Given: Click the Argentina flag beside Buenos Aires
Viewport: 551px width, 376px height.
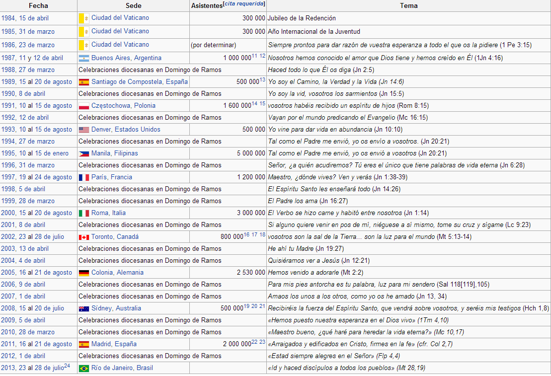Looking at the screenshot, I should pos(83,58).
